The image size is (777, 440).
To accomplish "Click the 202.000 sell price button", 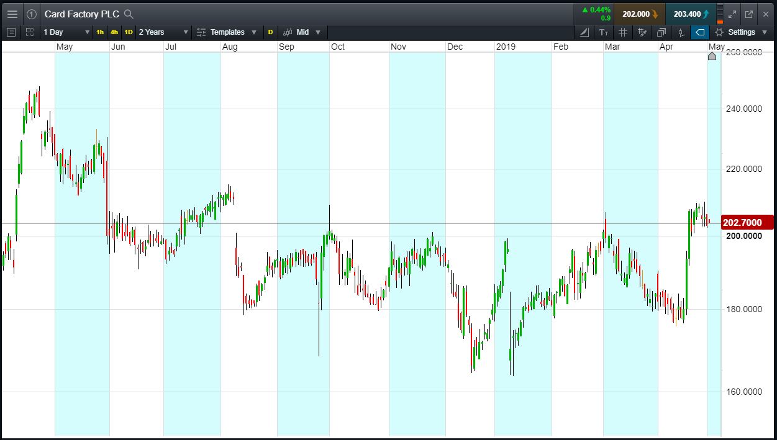I will (x=639, y=14).
